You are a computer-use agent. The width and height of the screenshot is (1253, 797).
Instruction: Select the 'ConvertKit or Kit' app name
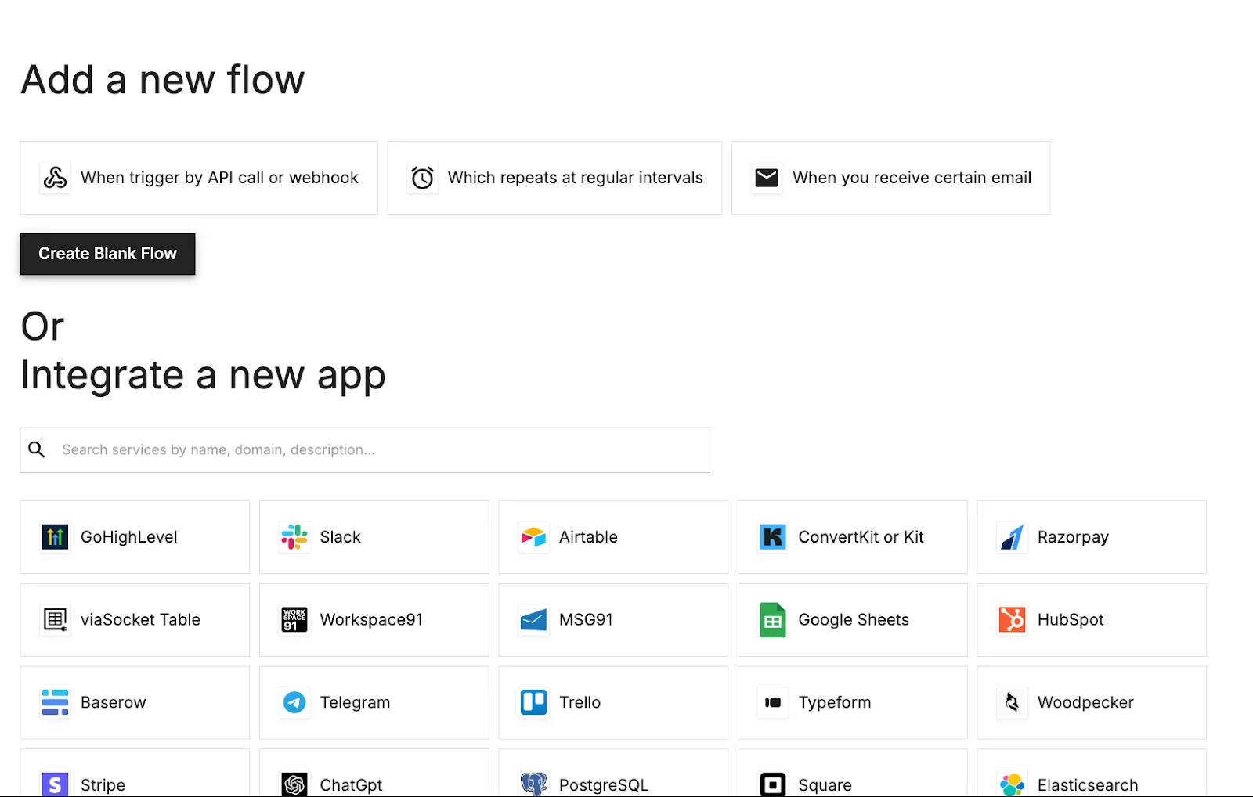pos(861,537)
